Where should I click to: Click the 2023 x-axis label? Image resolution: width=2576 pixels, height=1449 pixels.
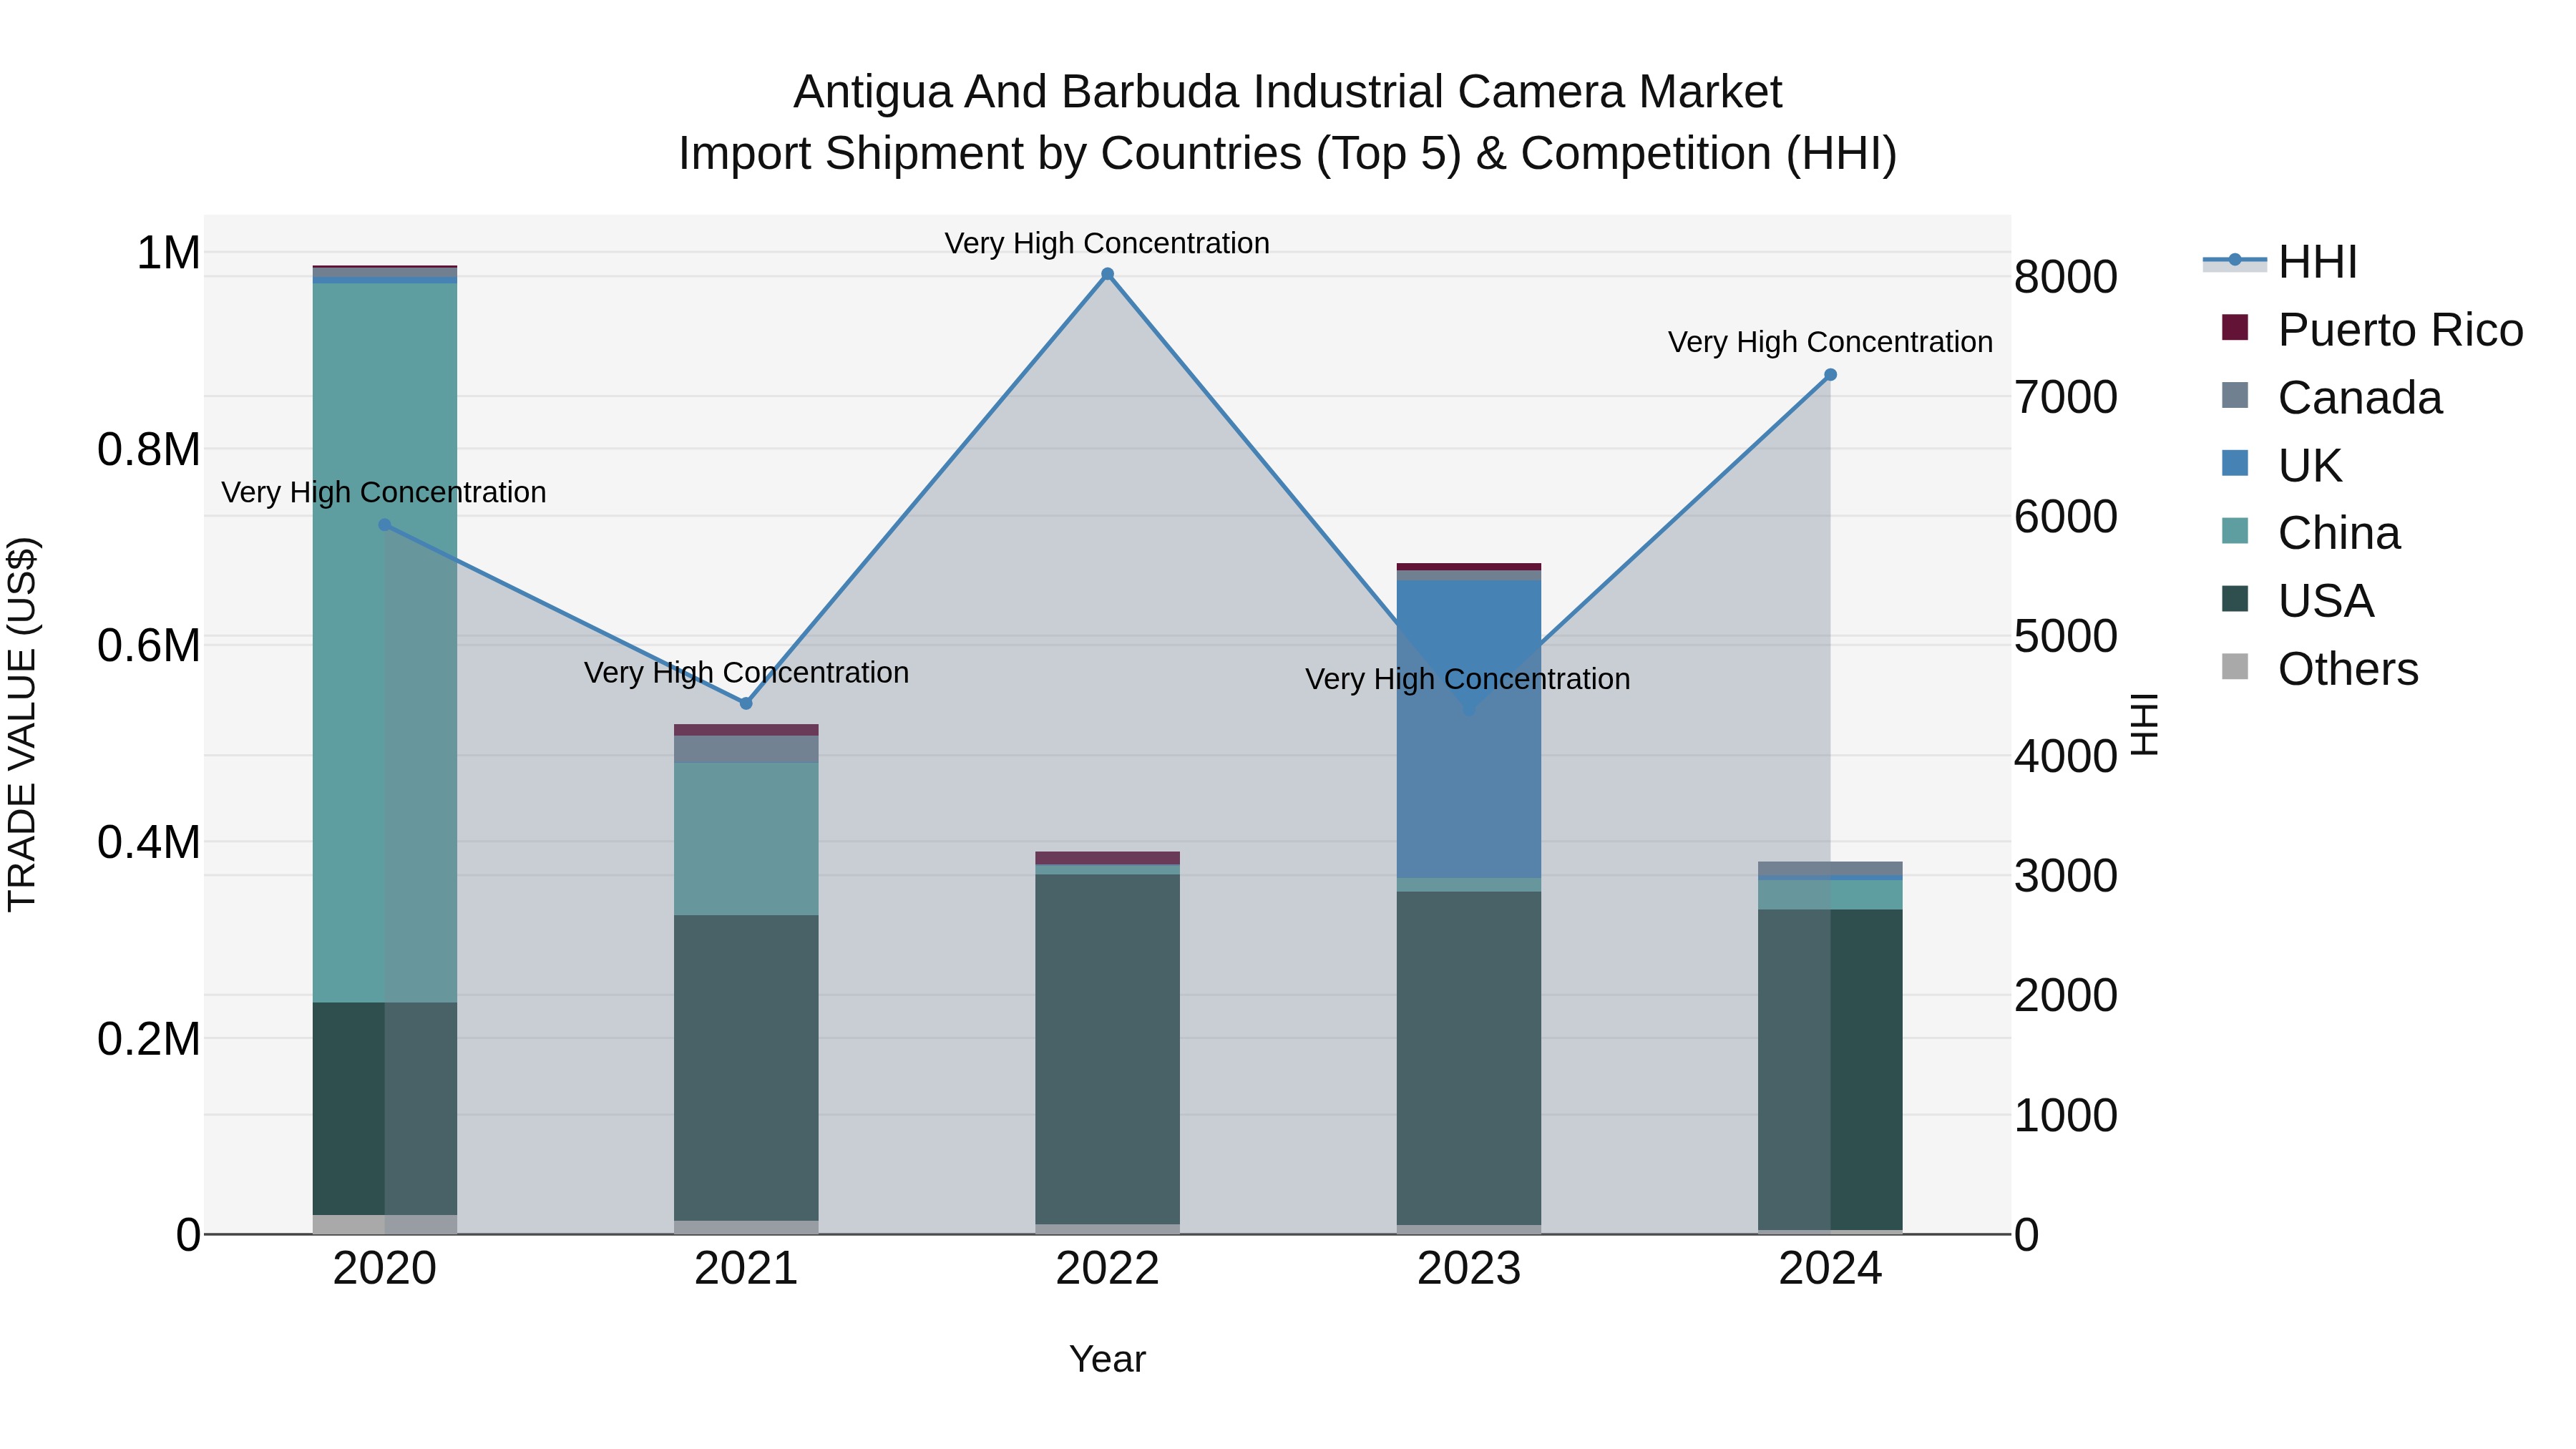pyautogui.click(x=1469, y=1269)
